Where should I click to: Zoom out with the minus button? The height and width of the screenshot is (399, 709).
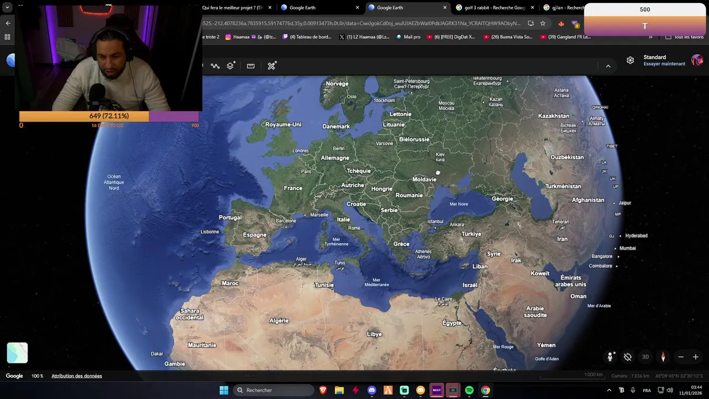tap(681, 357)
